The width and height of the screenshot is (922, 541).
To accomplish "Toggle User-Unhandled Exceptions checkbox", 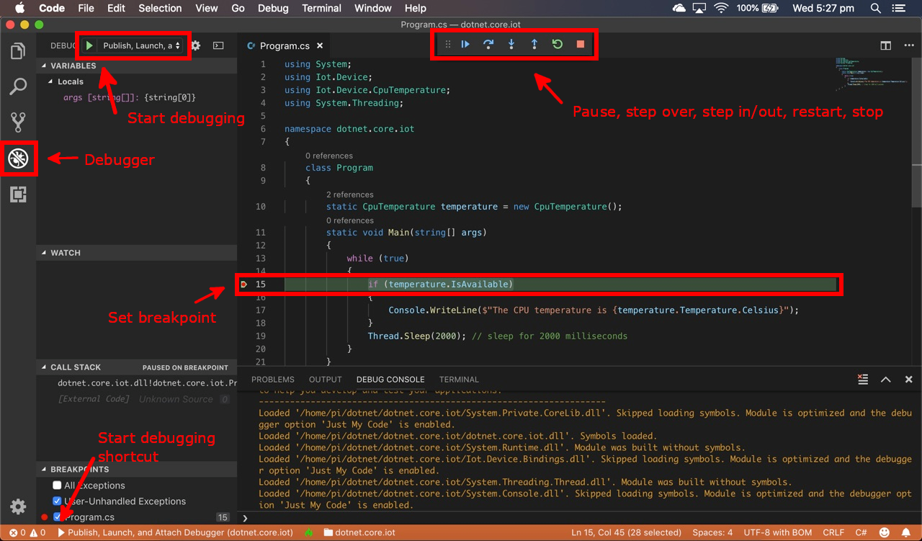I will coord(57,501).
